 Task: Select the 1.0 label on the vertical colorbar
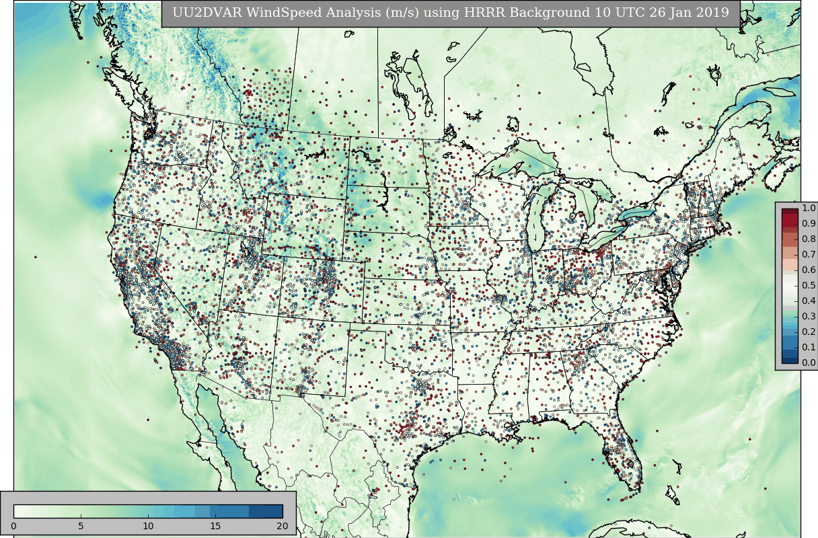(x=808, y=208)
